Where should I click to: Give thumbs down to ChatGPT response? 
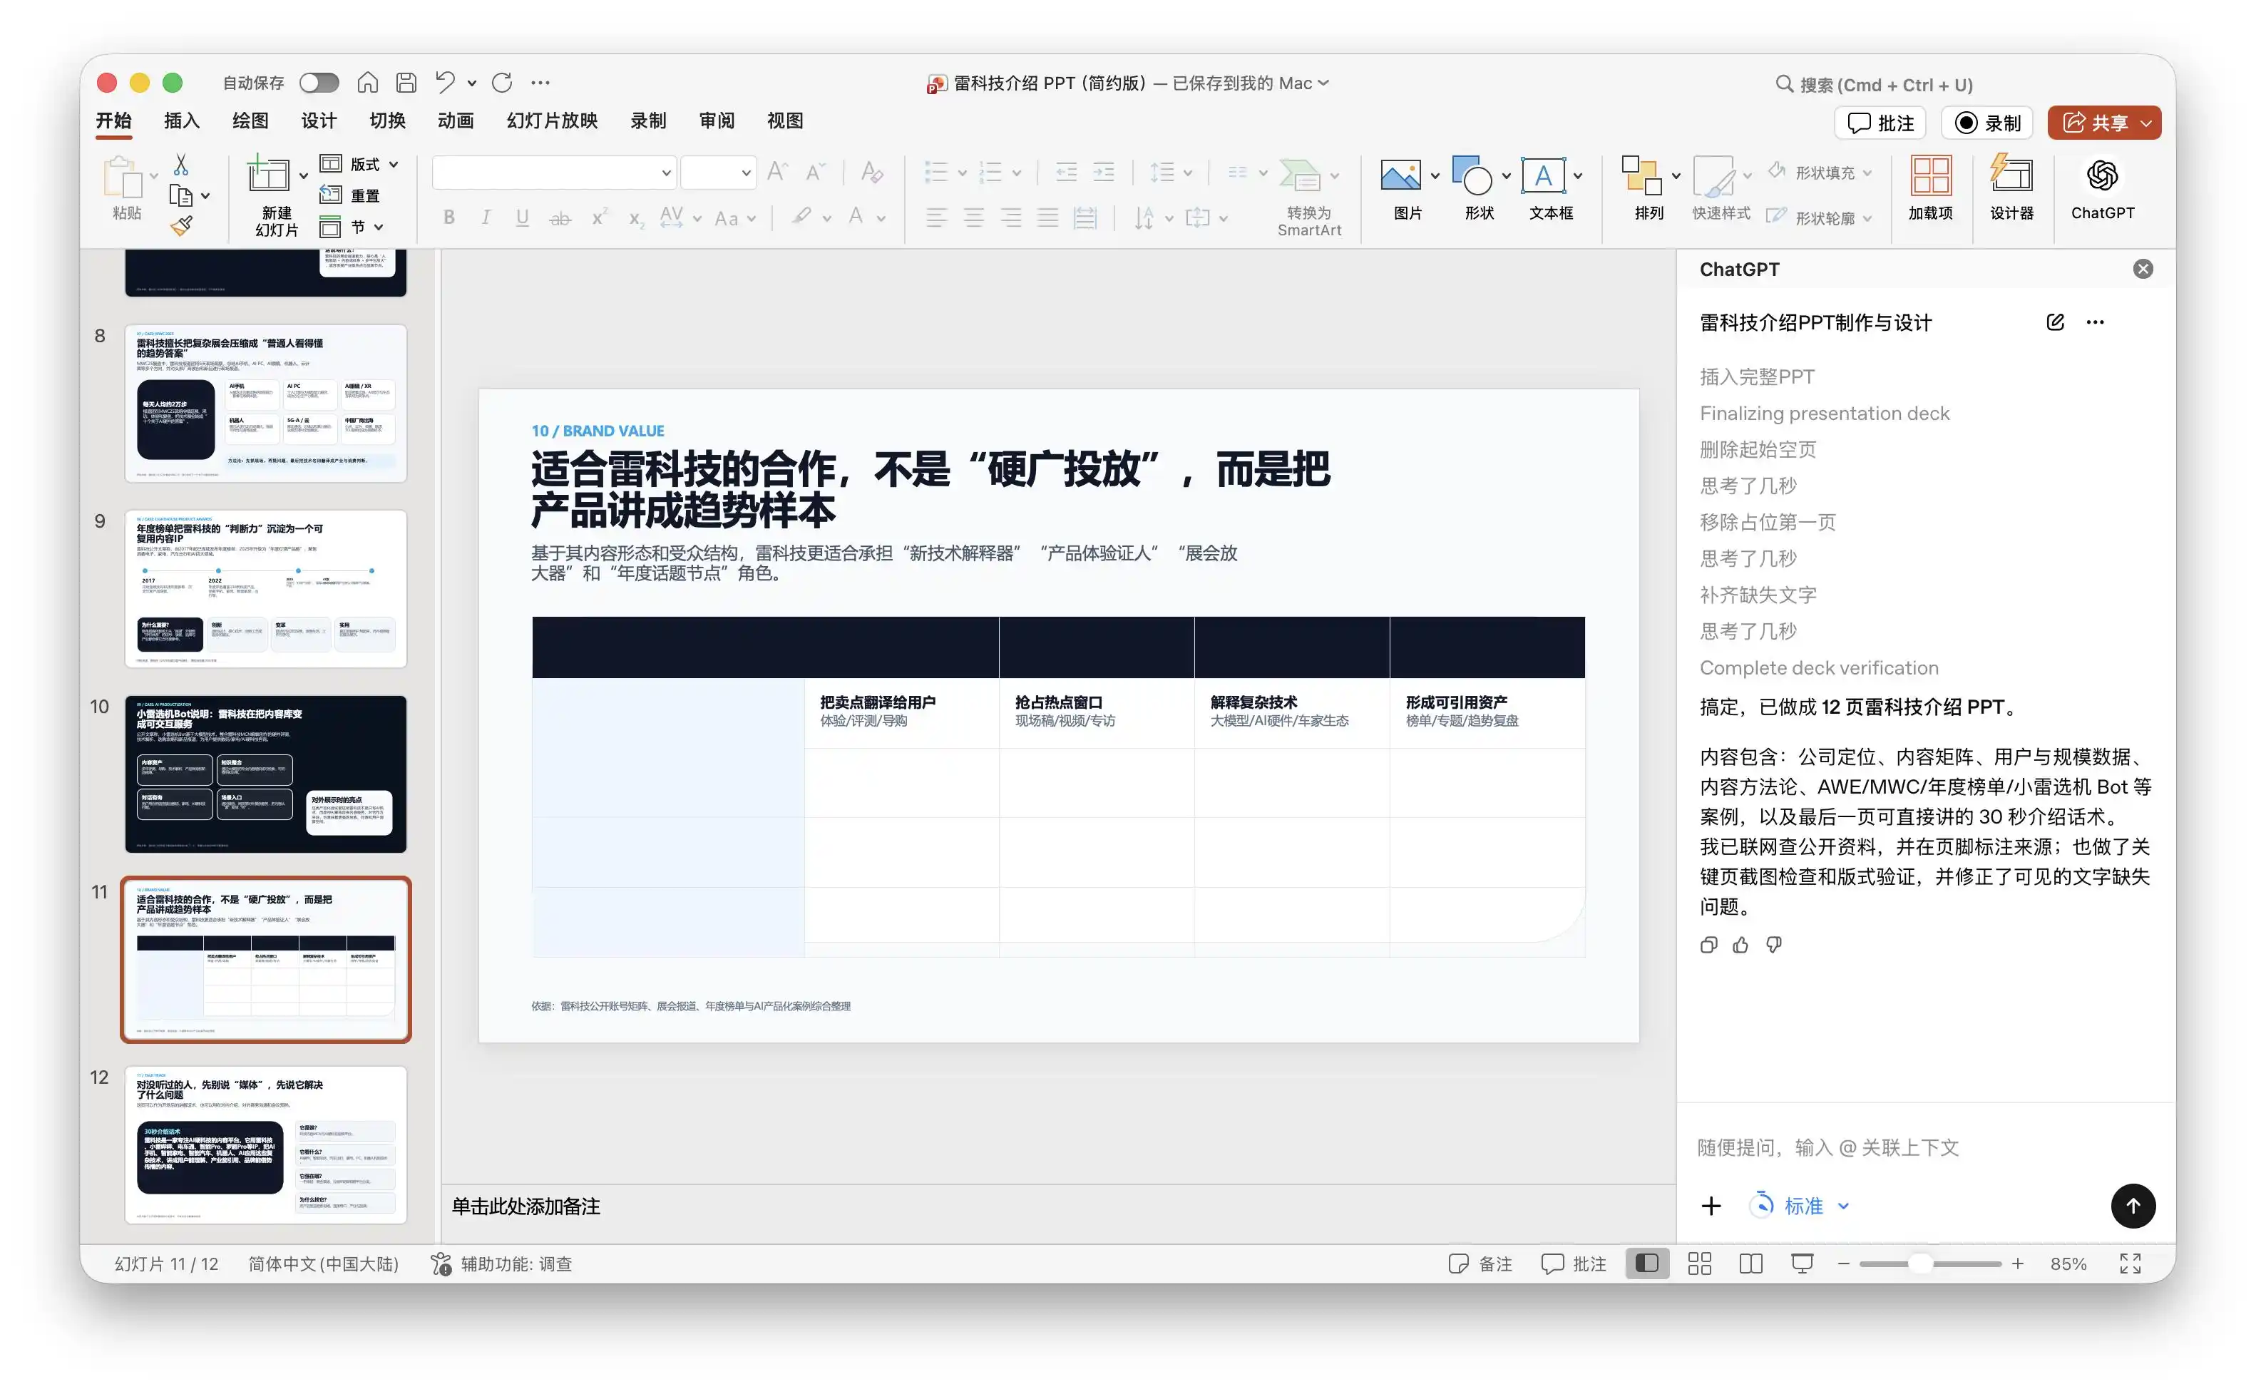point(1774,944)
